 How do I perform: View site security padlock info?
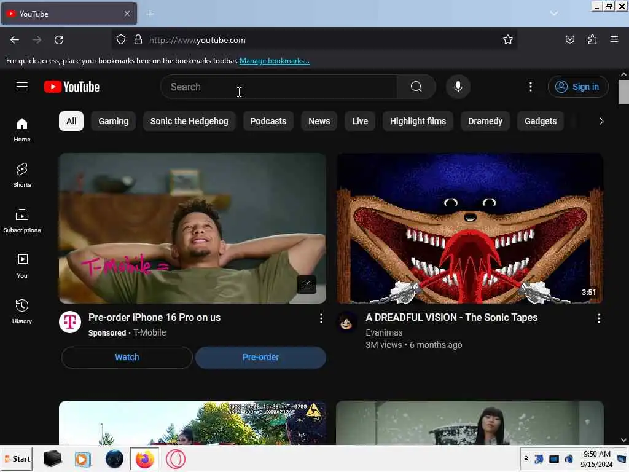(138, 40)
